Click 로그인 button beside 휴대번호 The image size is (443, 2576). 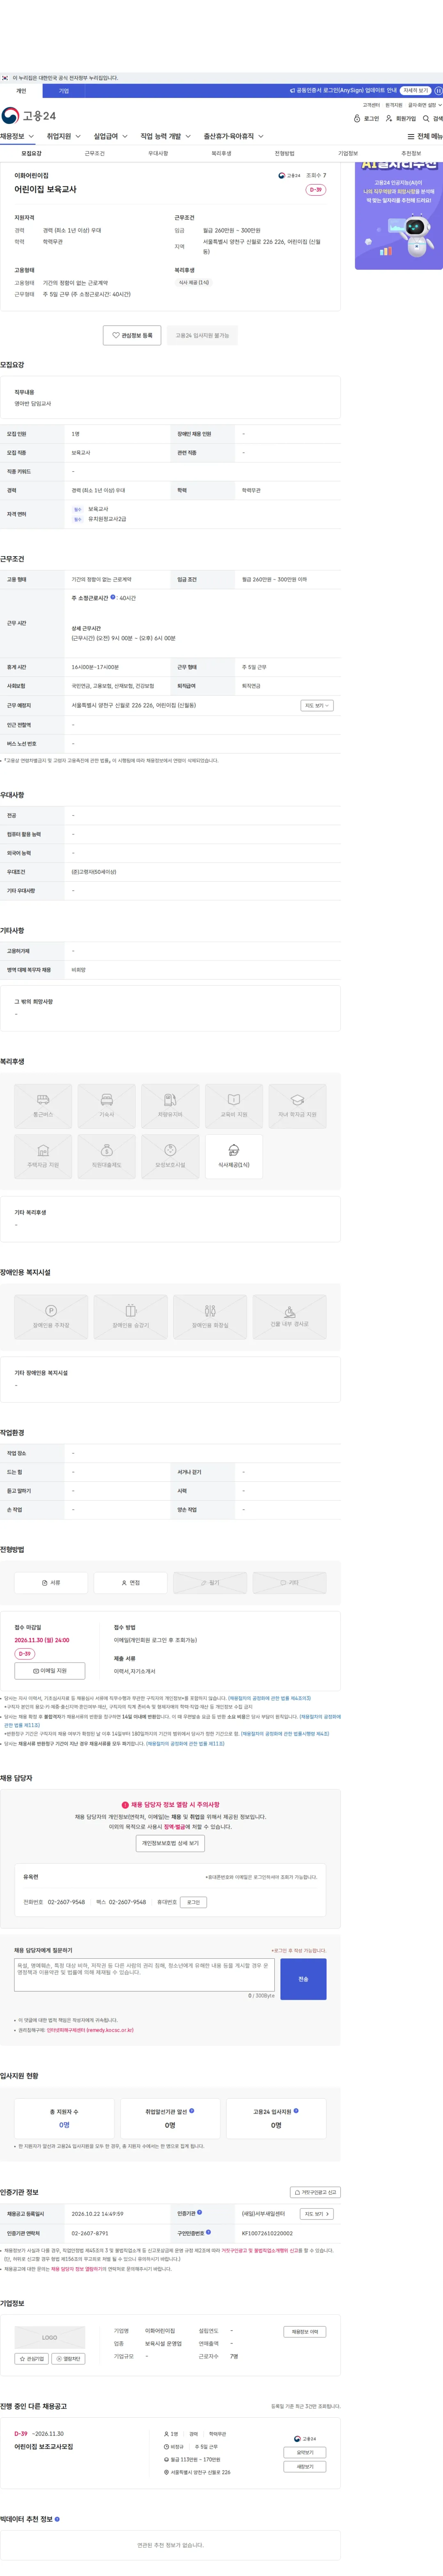[194, 1902]
